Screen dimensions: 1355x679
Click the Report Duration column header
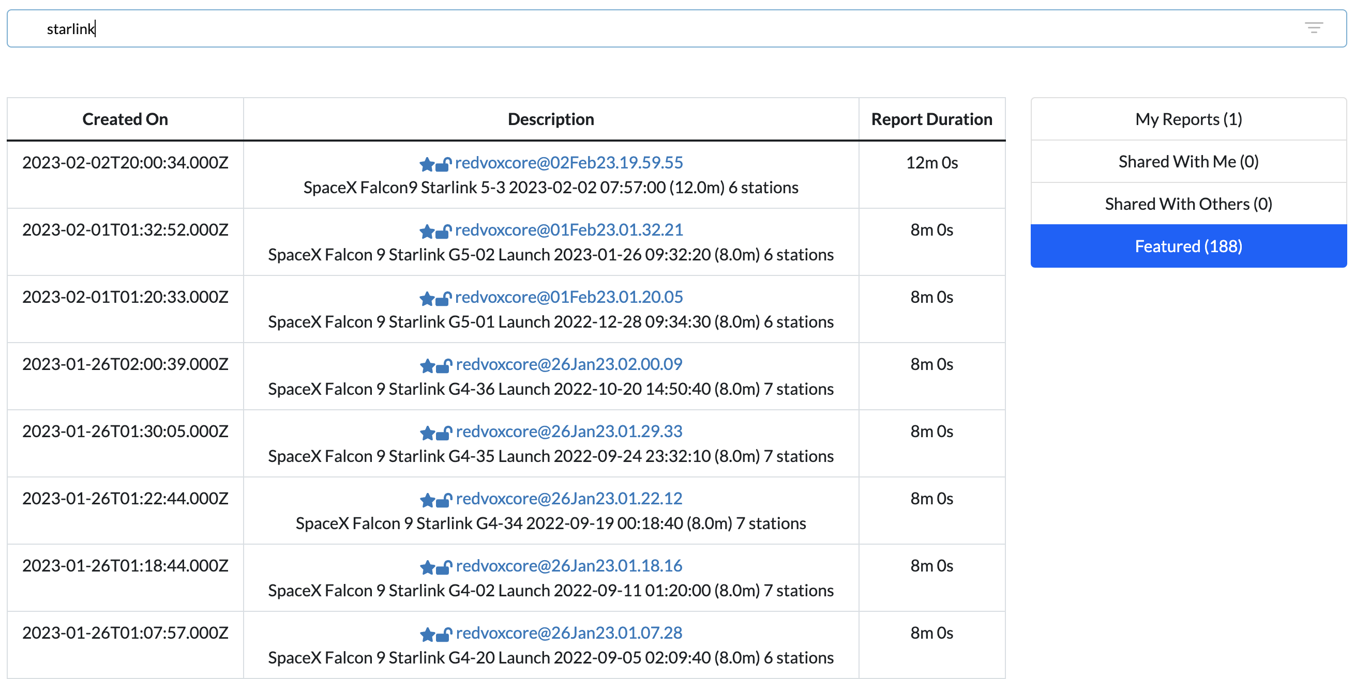click(931, 119)
